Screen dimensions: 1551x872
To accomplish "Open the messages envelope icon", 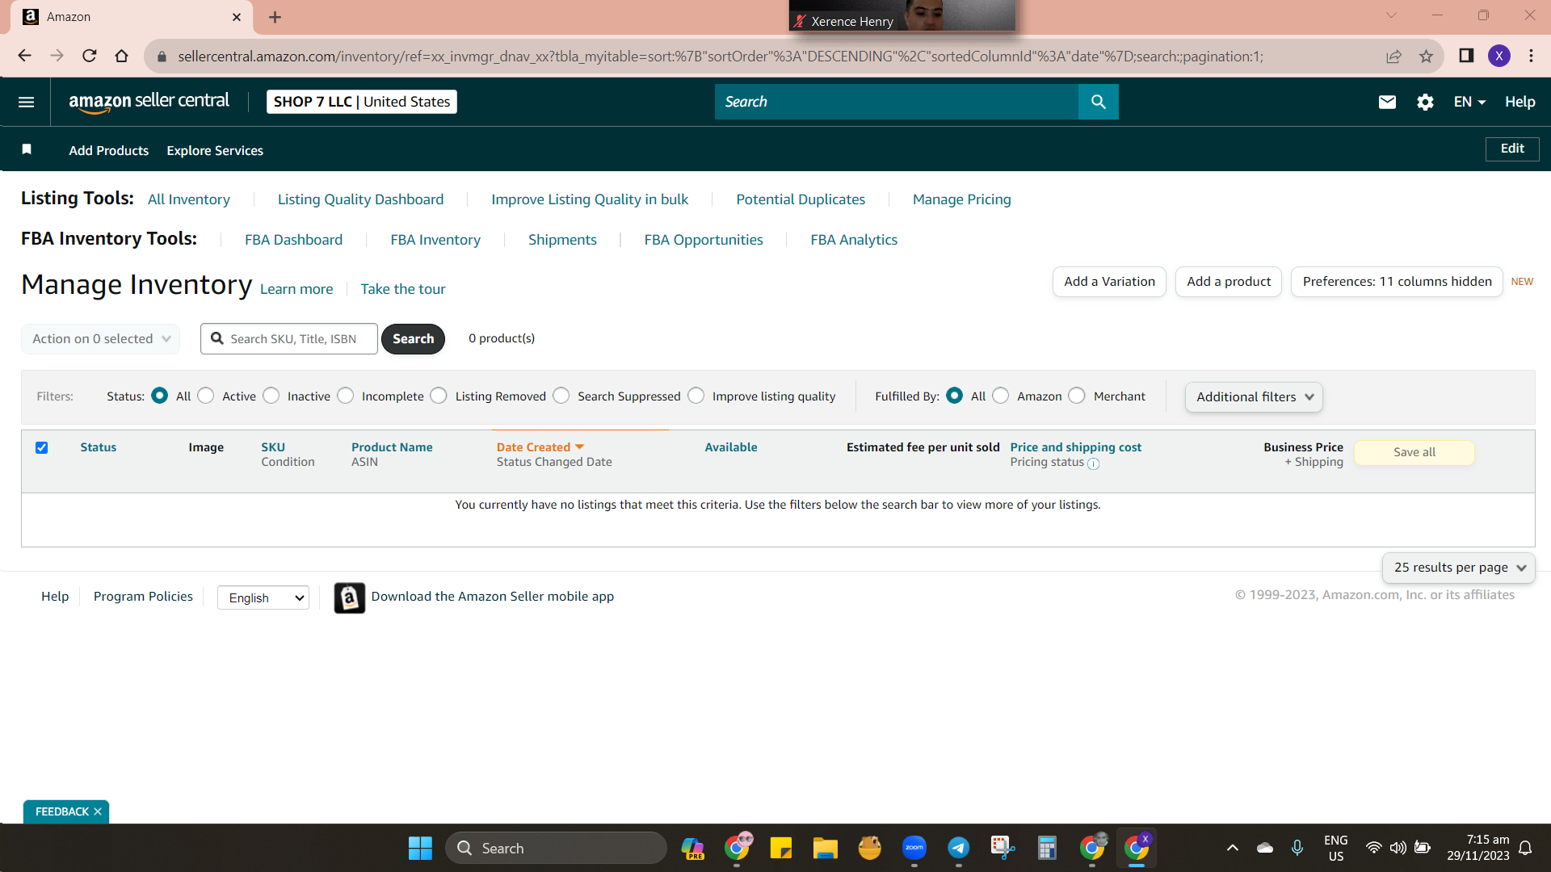I will 1387,102.
